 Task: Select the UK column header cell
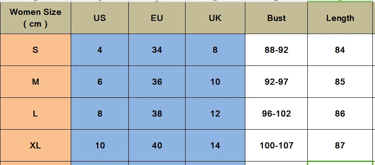coord(215,18)
